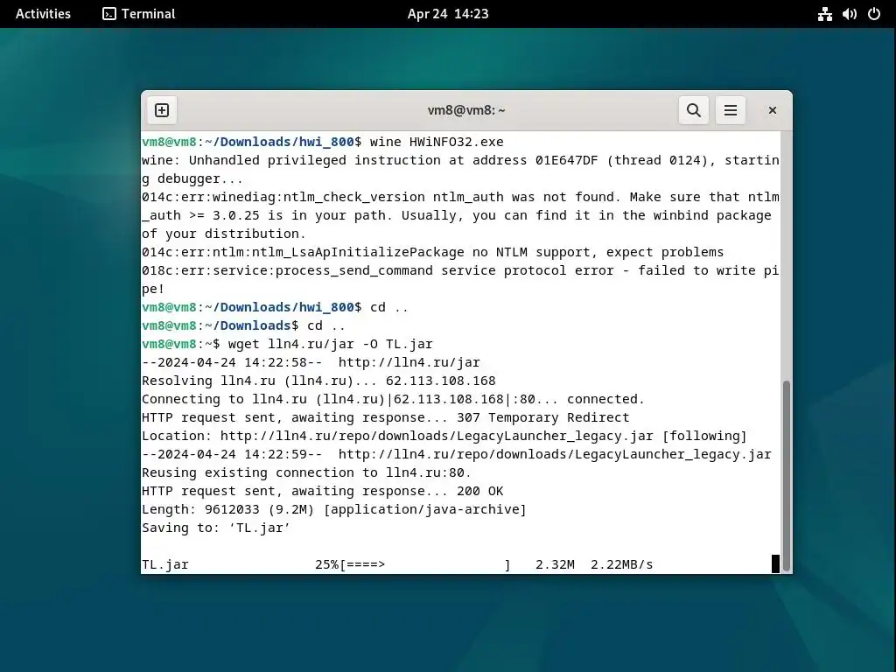Click the TL.jar download progress bar
896x672 pixels.
pos(424,564)
